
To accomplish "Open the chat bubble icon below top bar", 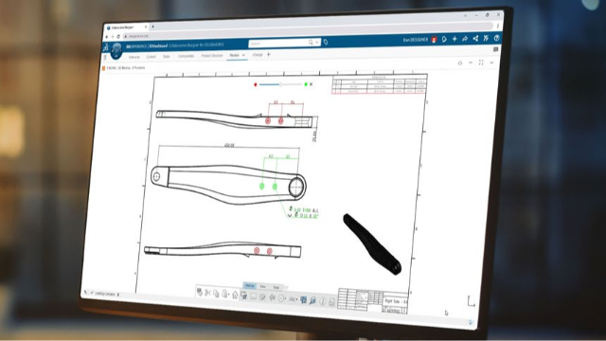I will [495, 49].
